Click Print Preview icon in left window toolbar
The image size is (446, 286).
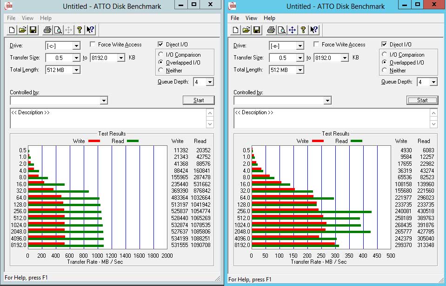(x=58, y=30)
